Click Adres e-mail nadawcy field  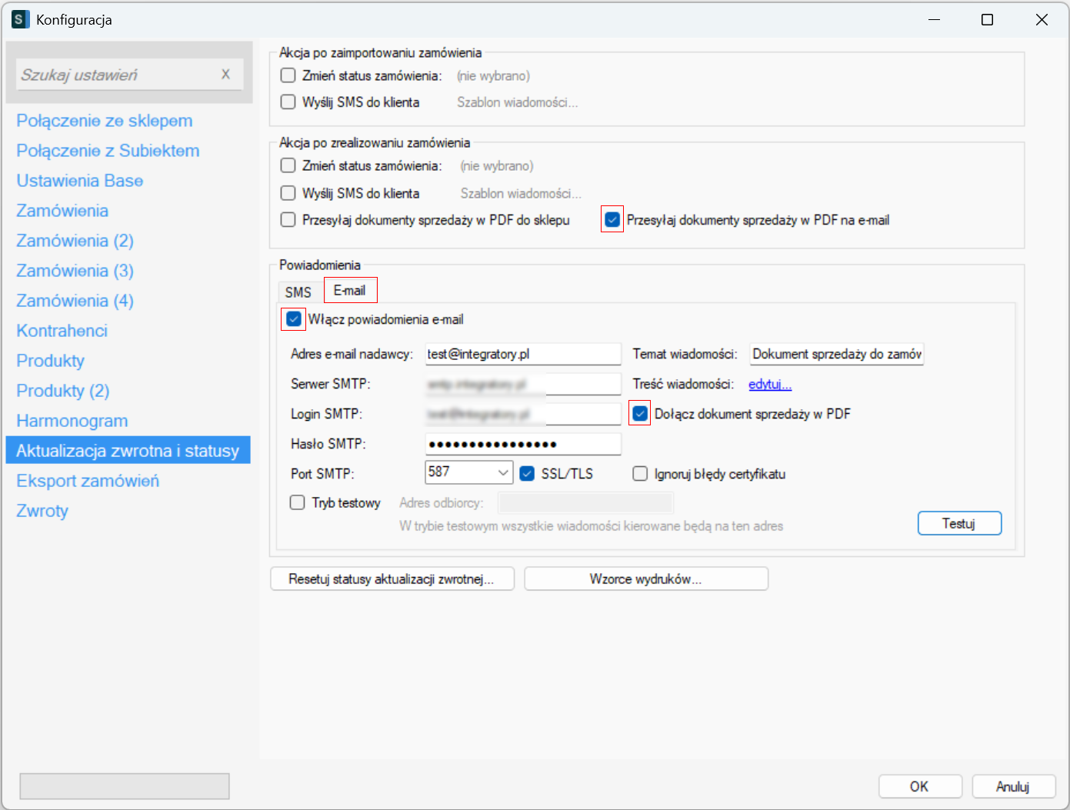point(523,354)
